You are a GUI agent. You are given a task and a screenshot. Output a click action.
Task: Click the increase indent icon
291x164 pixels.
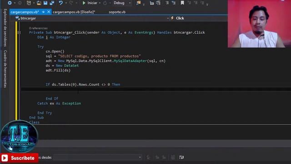pyautogui.click(x=174, y=3)
